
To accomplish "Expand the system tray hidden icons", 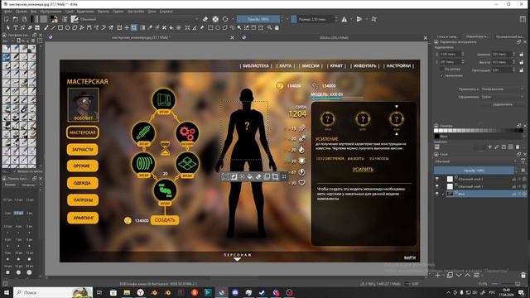I will [x=448, y=292].
